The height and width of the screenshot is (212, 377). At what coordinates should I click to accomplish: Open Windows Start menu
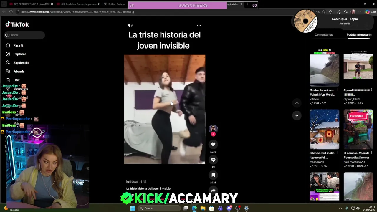(133, 208)
